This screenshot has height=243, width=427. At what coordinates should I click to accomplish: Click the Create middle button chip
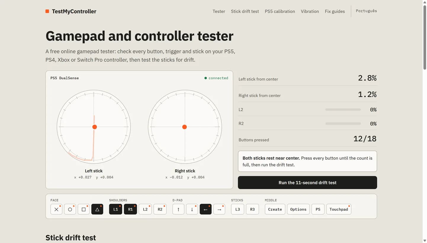click(275, 209)
